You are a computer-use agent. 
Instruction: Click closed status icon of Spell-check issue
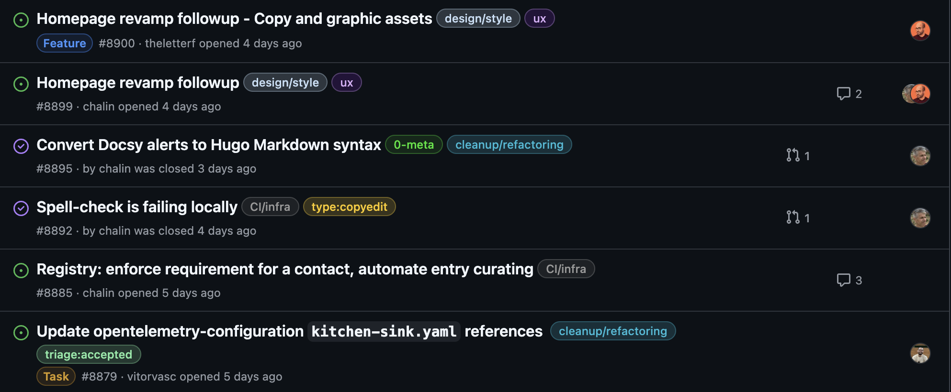point(21,208)
